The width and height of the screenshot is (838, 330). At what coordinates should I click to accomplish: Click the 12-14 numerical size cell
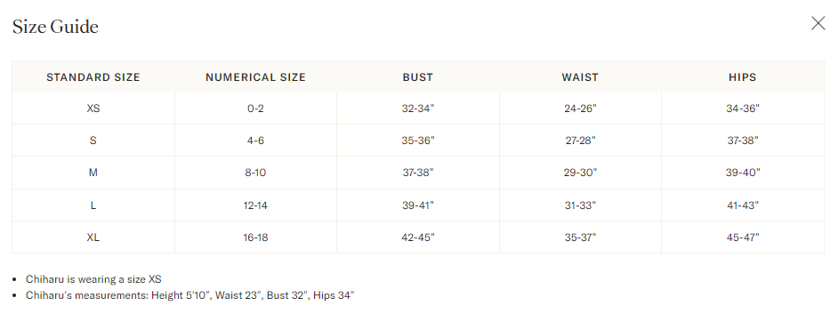coord(255,205)
